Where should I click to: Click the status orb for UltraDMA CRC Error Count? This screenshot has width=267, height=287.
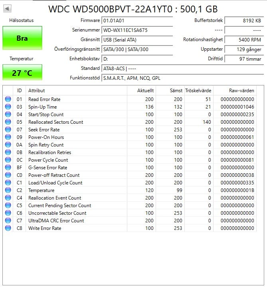click(8, 221)
